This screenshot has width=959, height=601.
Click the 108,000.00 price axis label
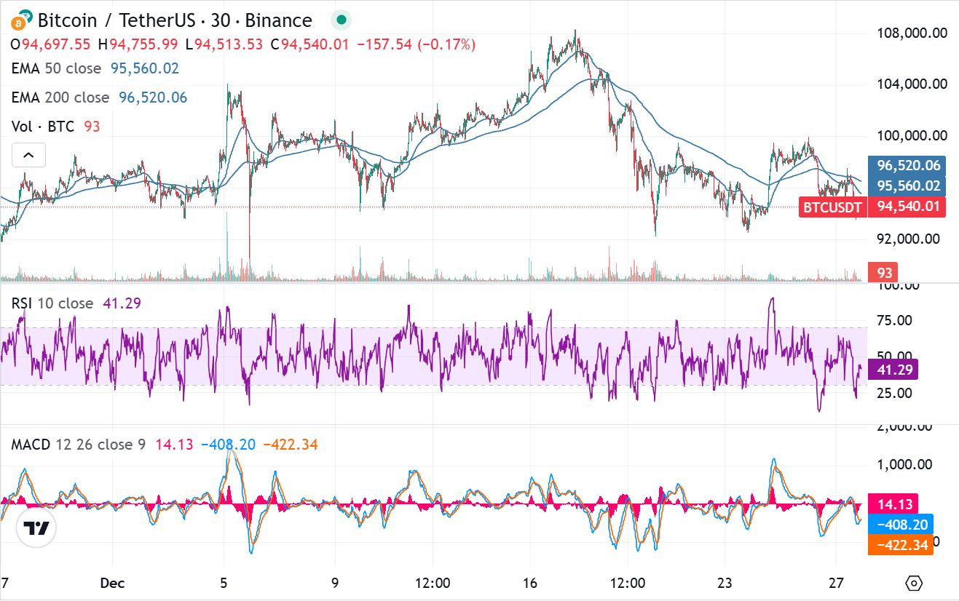[x=912, y=33]
